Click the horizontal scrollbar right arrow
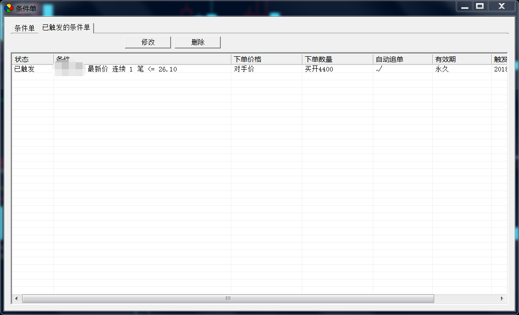This screenshot has height=315, width=519. coord(502,298)
